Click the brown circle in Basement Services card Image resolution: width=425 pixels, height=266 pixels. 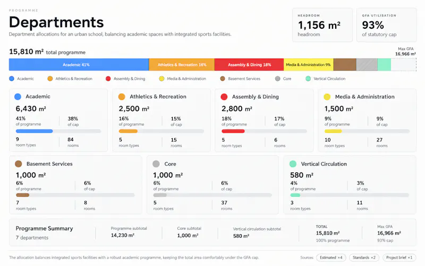[x=19, y=164]
